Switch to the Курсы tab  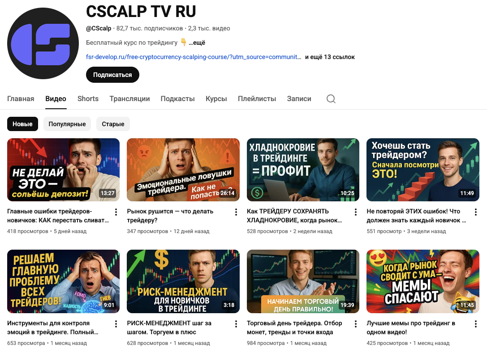pyautogui.click(x=216, y=98)
